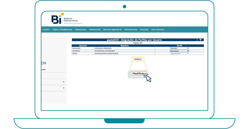The width and height of the screenshot is (249, 129).
Task: Open the Internacional menu
Action: tap(95, 30)
